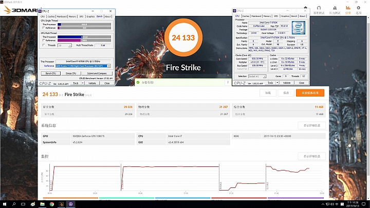Click the Bench CPU button
Image resolution: width=370 pixels, height=208 pixels.
point(50,73)
